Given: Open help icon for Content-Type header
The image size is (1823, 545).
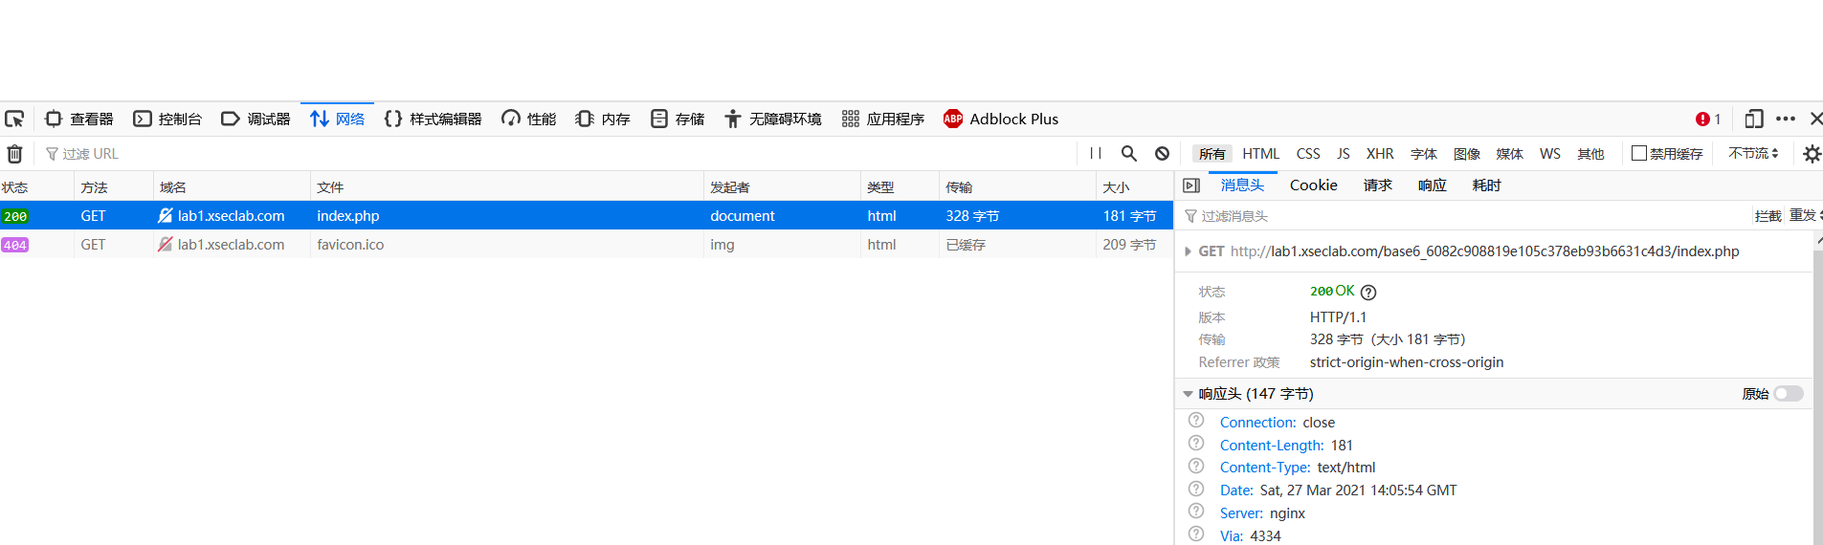Looking at the screenshot, I should click(1196, 466).
